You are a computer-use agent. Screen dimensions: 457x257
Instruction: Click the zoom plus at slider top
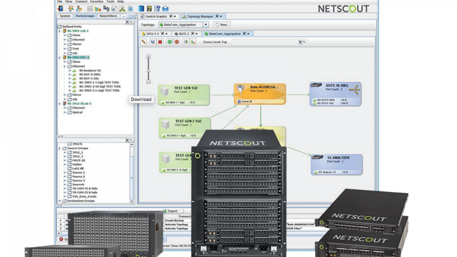[149, 57]
